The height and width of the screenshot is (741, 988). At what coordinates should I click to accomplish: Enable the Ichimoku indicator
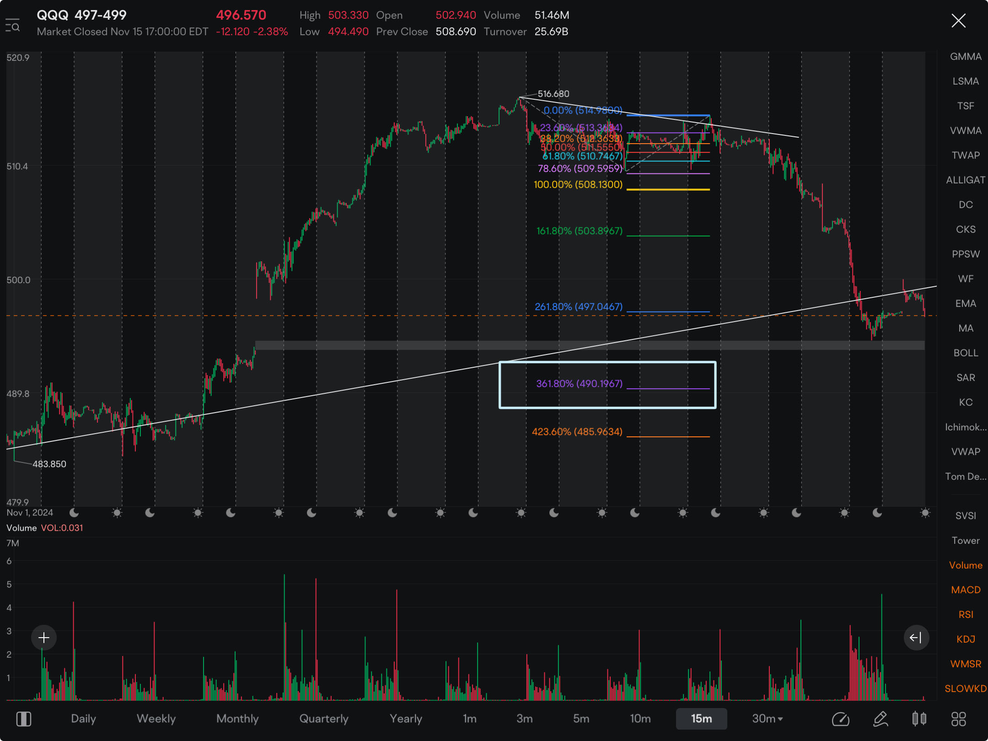[x=966, y=427]
